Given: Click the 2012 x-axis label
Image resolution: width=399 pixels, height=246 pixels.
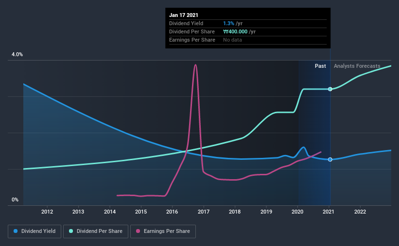Looking at the screenshot, I should [47, 212].
